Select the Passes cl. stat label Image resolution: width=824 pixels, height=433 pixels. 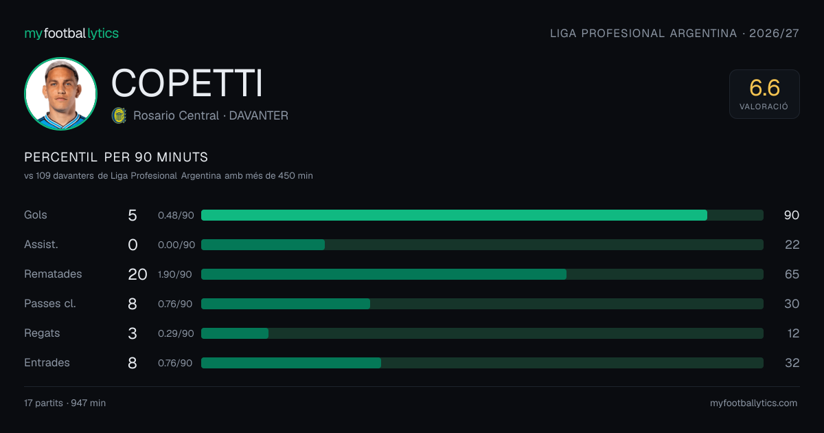tap(50, 303)
